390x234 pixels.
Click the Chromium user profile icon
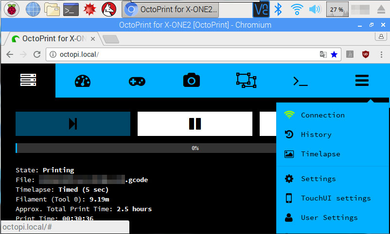(x=381, y=36)
